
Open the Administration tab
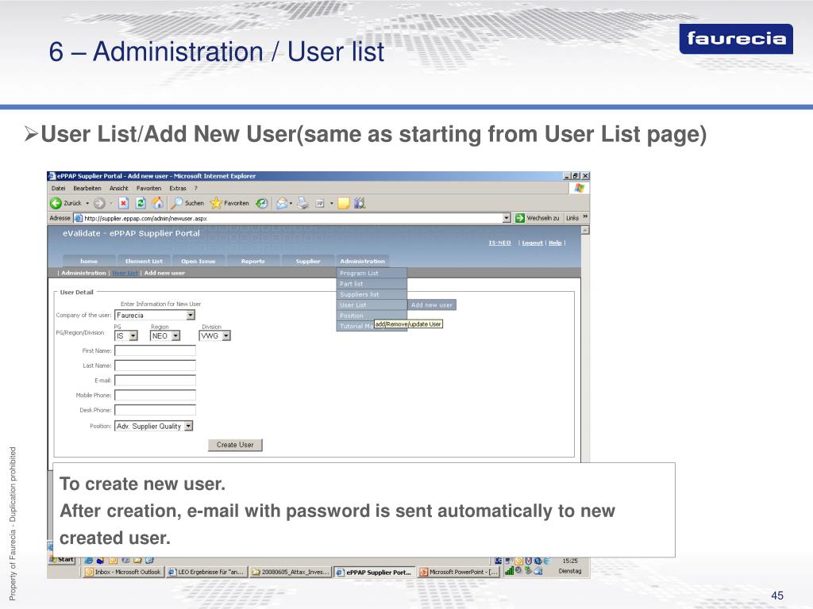(x=362, y=261)
